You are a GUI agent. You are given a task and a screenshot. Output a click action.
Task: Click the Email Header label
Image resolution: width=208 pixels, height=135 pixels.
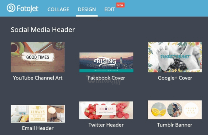tap(38, 128)
